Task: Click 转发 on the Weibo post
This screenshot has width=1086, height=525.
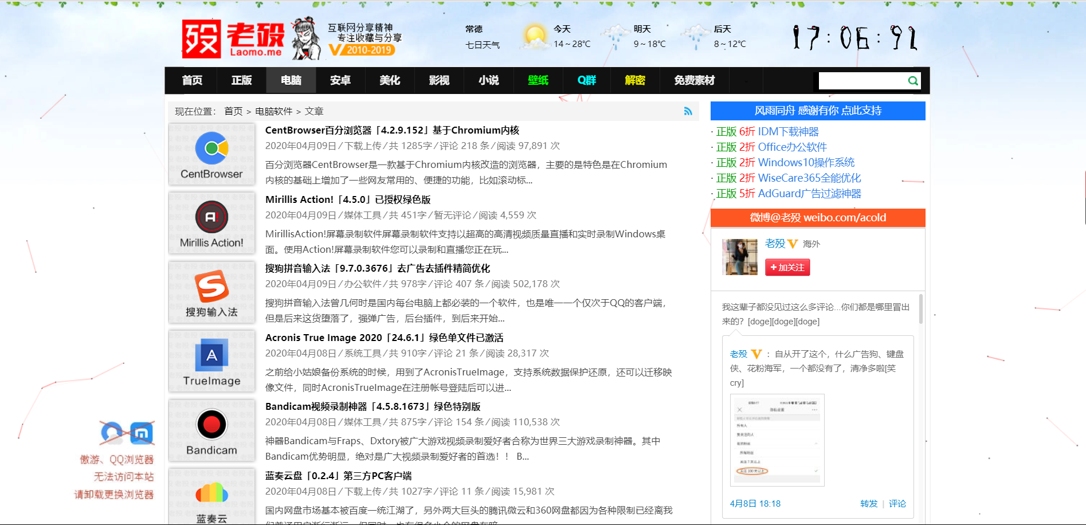Action: click(869, 504)
